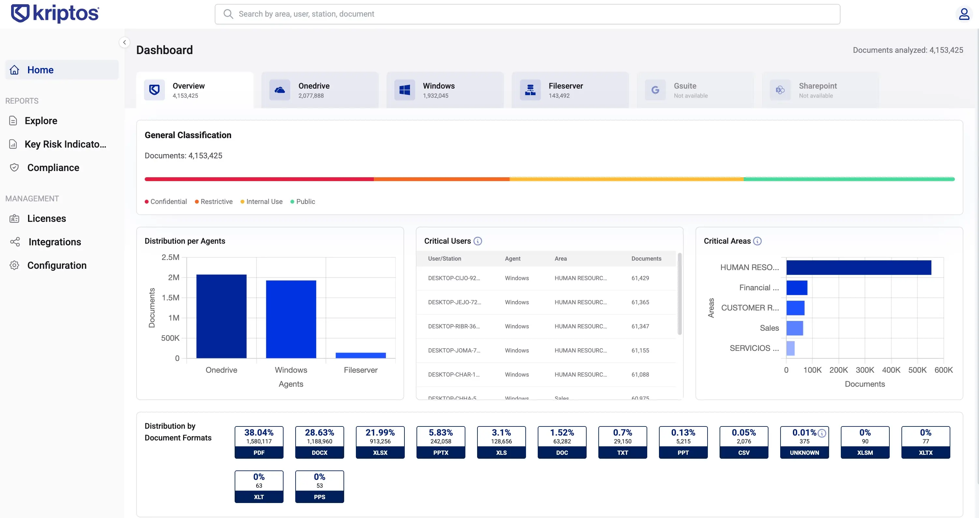Click the PDF format card
This screenshot has width=979, height=518.
click(x=259, y=442)
